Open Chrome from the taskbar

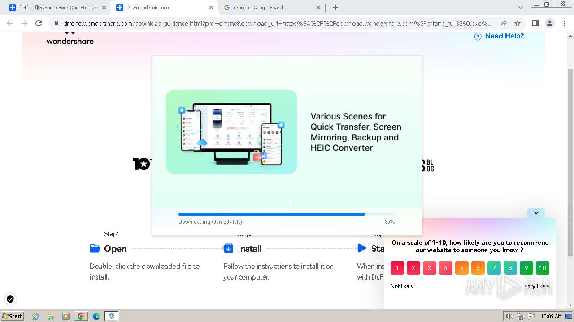point(81,316)
